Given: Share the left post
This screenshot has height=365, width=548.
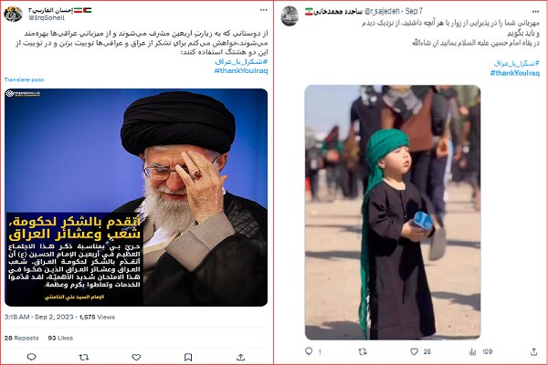Looking at the screenshot, I should (240, 357).
